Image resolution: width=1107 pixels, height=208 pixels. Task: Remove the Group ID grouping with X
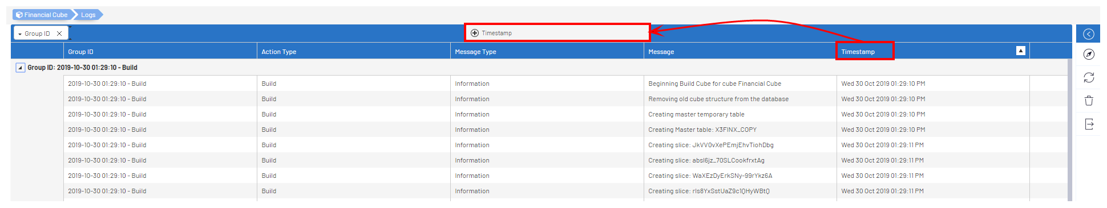(59, 34)
